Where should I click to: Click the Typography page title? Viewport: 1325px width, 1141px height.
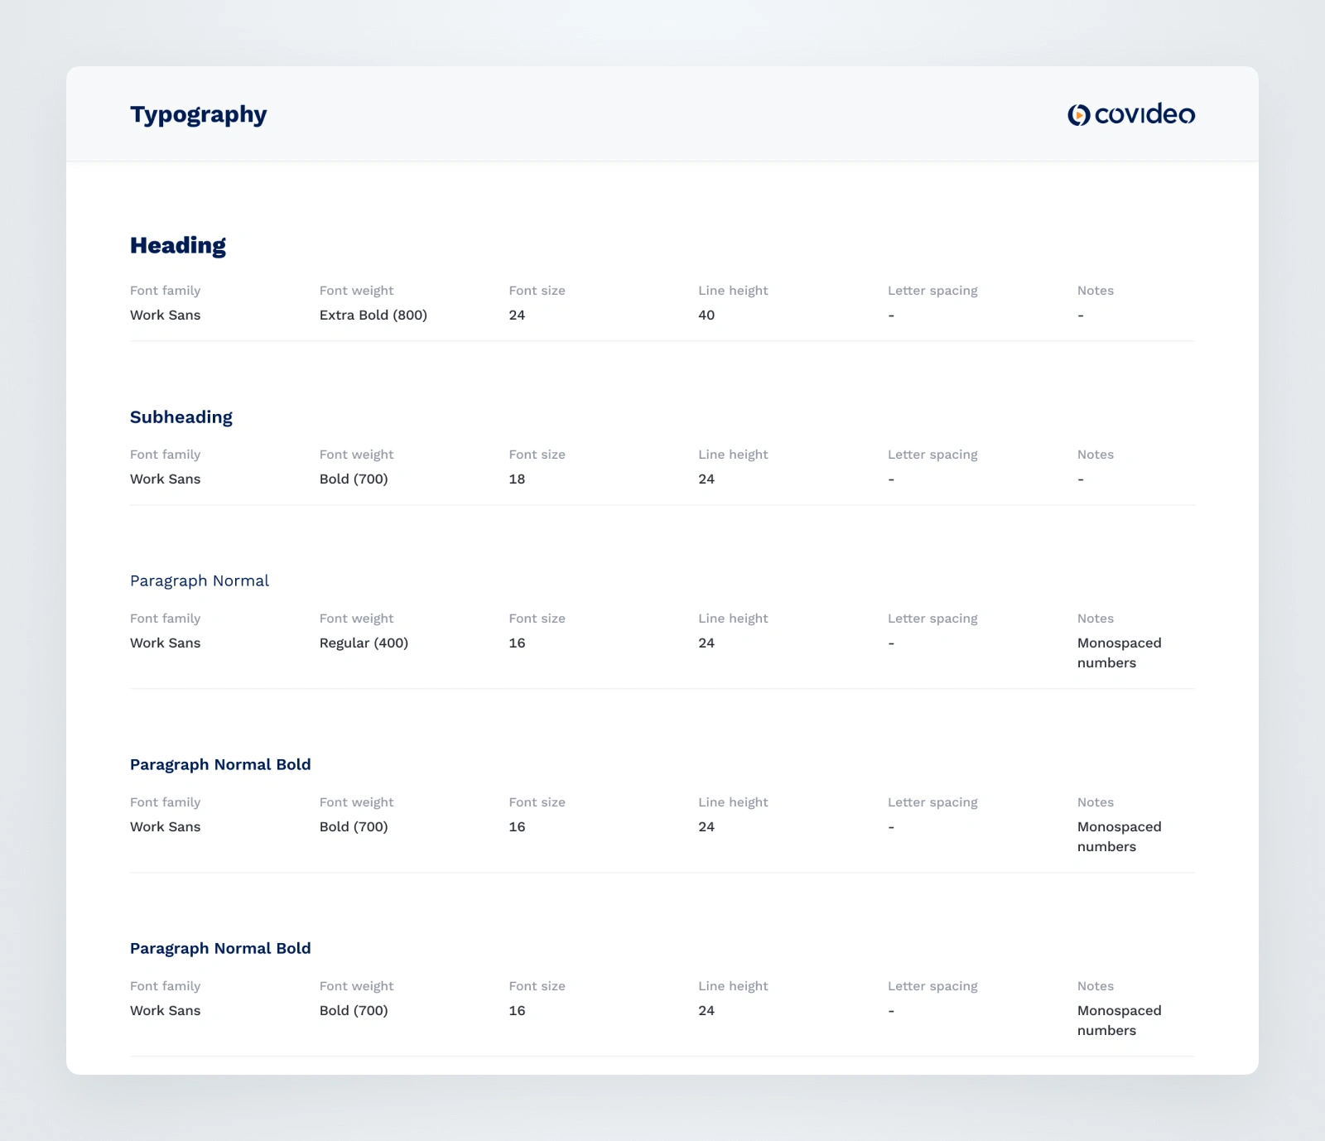coord(199,114)
